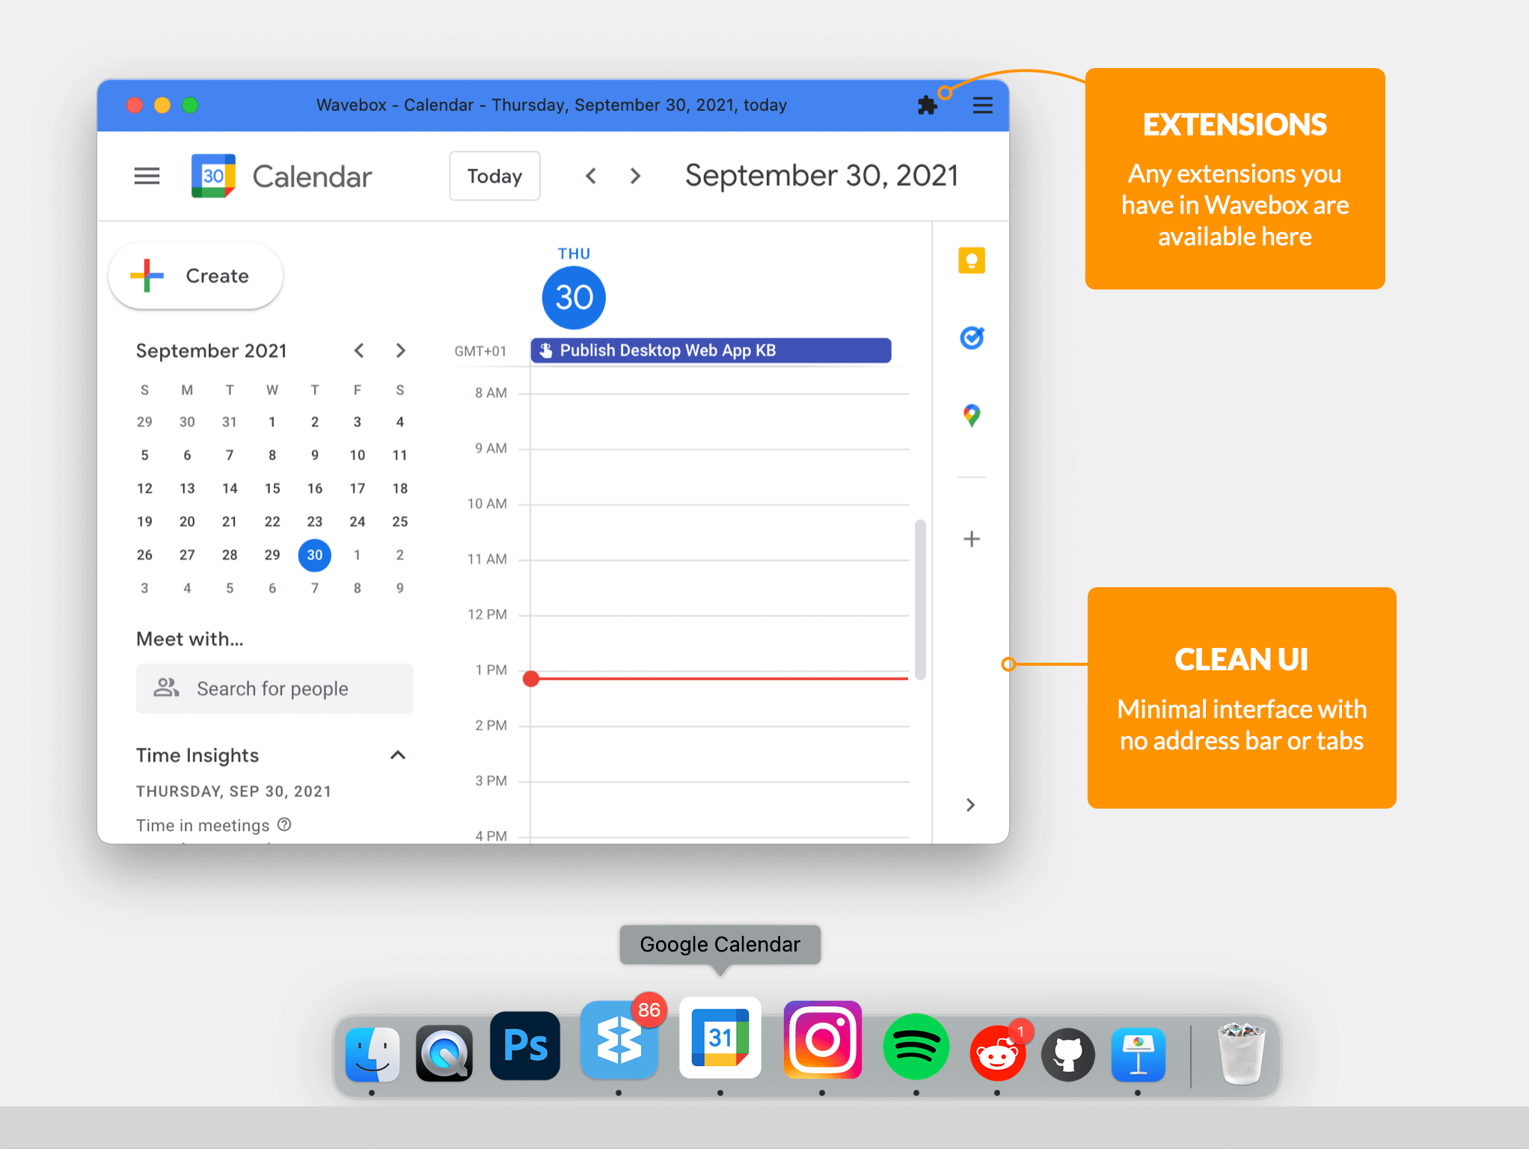This screenshot has height=1149, width=1529.
Task: Select September 22 in mini calendar
Action: pyautogui.click(x=272, y=521)
